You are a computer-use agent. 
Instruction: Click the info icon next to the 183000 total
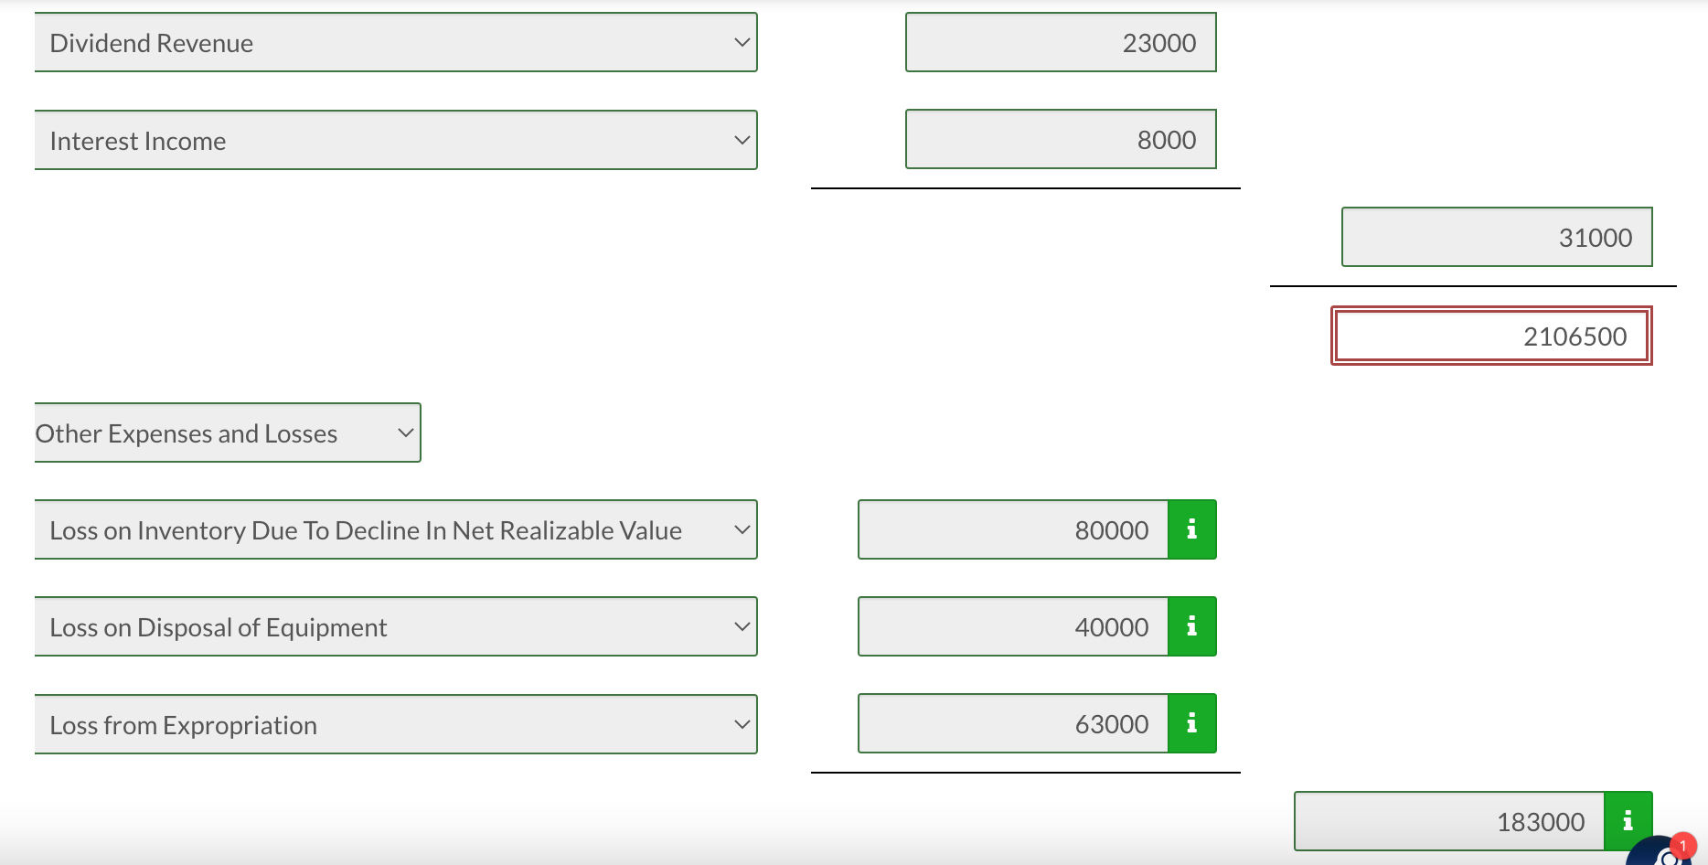[1627, 820]
